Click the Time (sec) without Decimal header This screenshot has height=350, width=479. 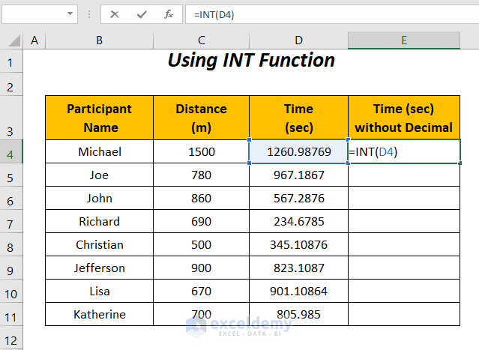coord(403,118)
